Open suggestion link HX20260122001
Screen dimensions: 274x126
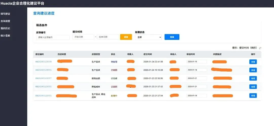[44, 96]
